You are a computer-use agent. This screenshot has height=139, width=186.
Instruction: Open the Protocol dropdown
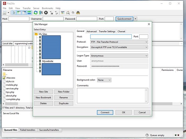pos(119,42)
